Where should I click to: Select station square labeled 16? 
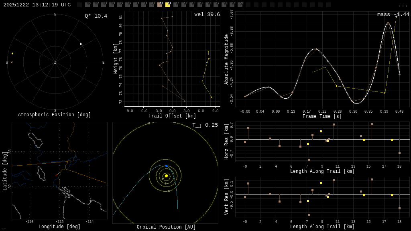pos(208,5)
